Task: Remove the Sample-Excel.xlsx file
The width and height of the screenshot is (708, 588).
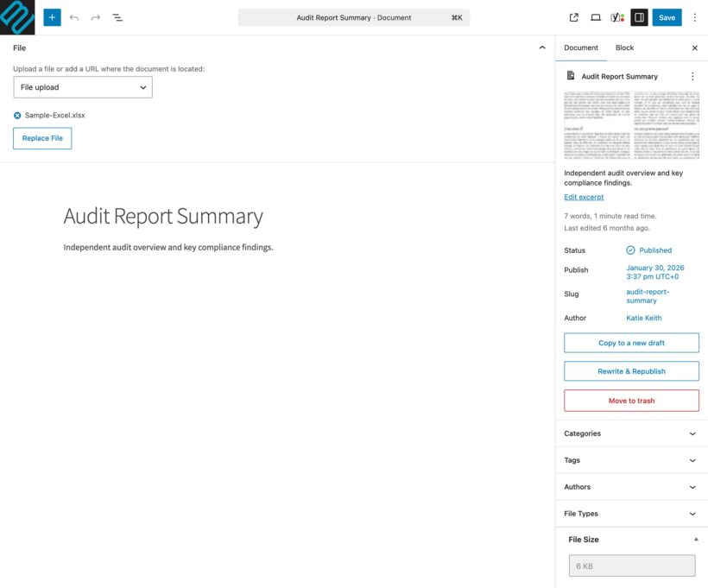Action: pos(17,116)
